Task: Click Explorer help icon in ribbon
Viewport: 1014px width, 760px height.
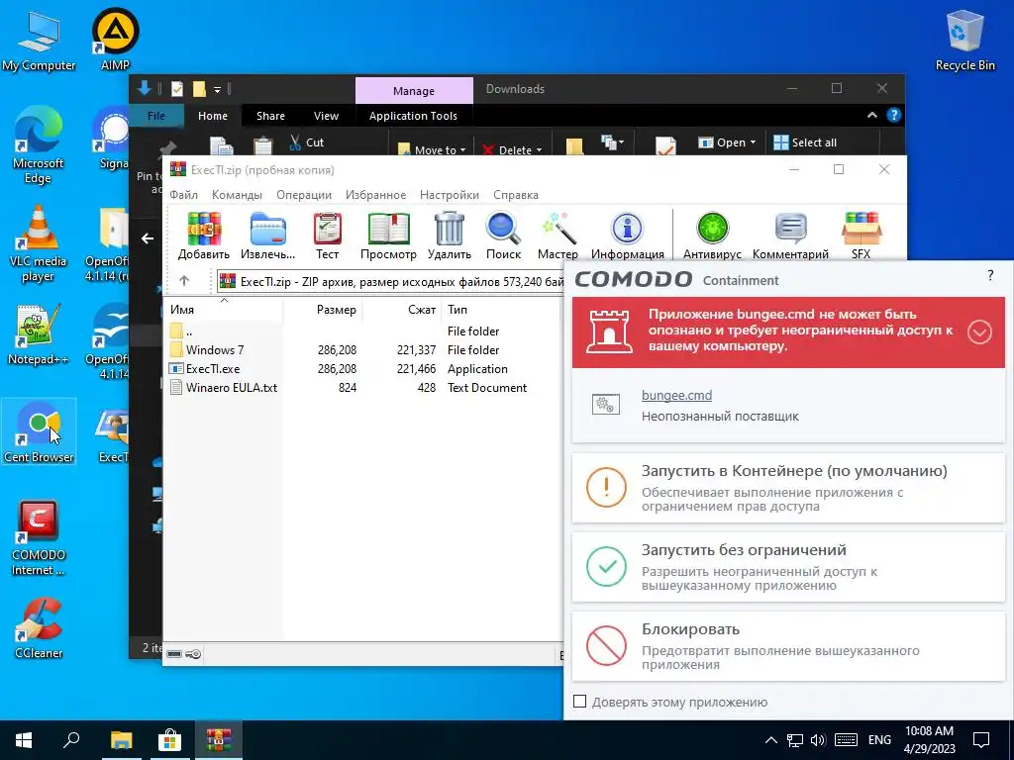Action: (x=894, y=115)
